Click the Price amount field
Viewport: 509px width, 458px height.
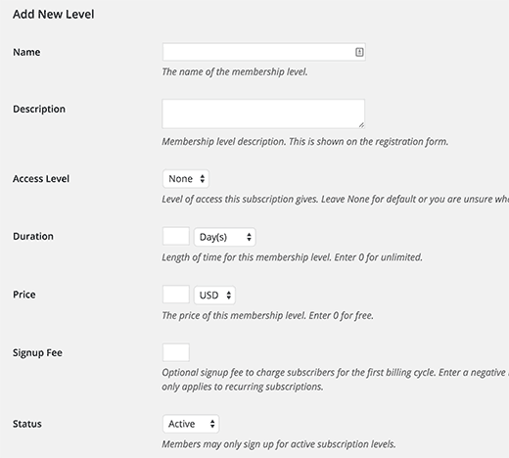176,295
